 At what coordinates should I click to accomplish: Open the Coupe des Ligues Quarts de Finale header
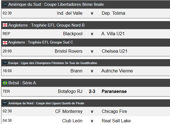[x=46, y=103]
